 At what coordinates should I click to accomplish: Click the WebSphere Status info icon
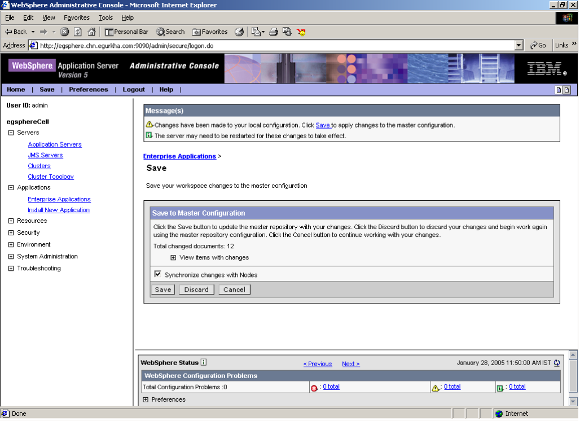204,363
